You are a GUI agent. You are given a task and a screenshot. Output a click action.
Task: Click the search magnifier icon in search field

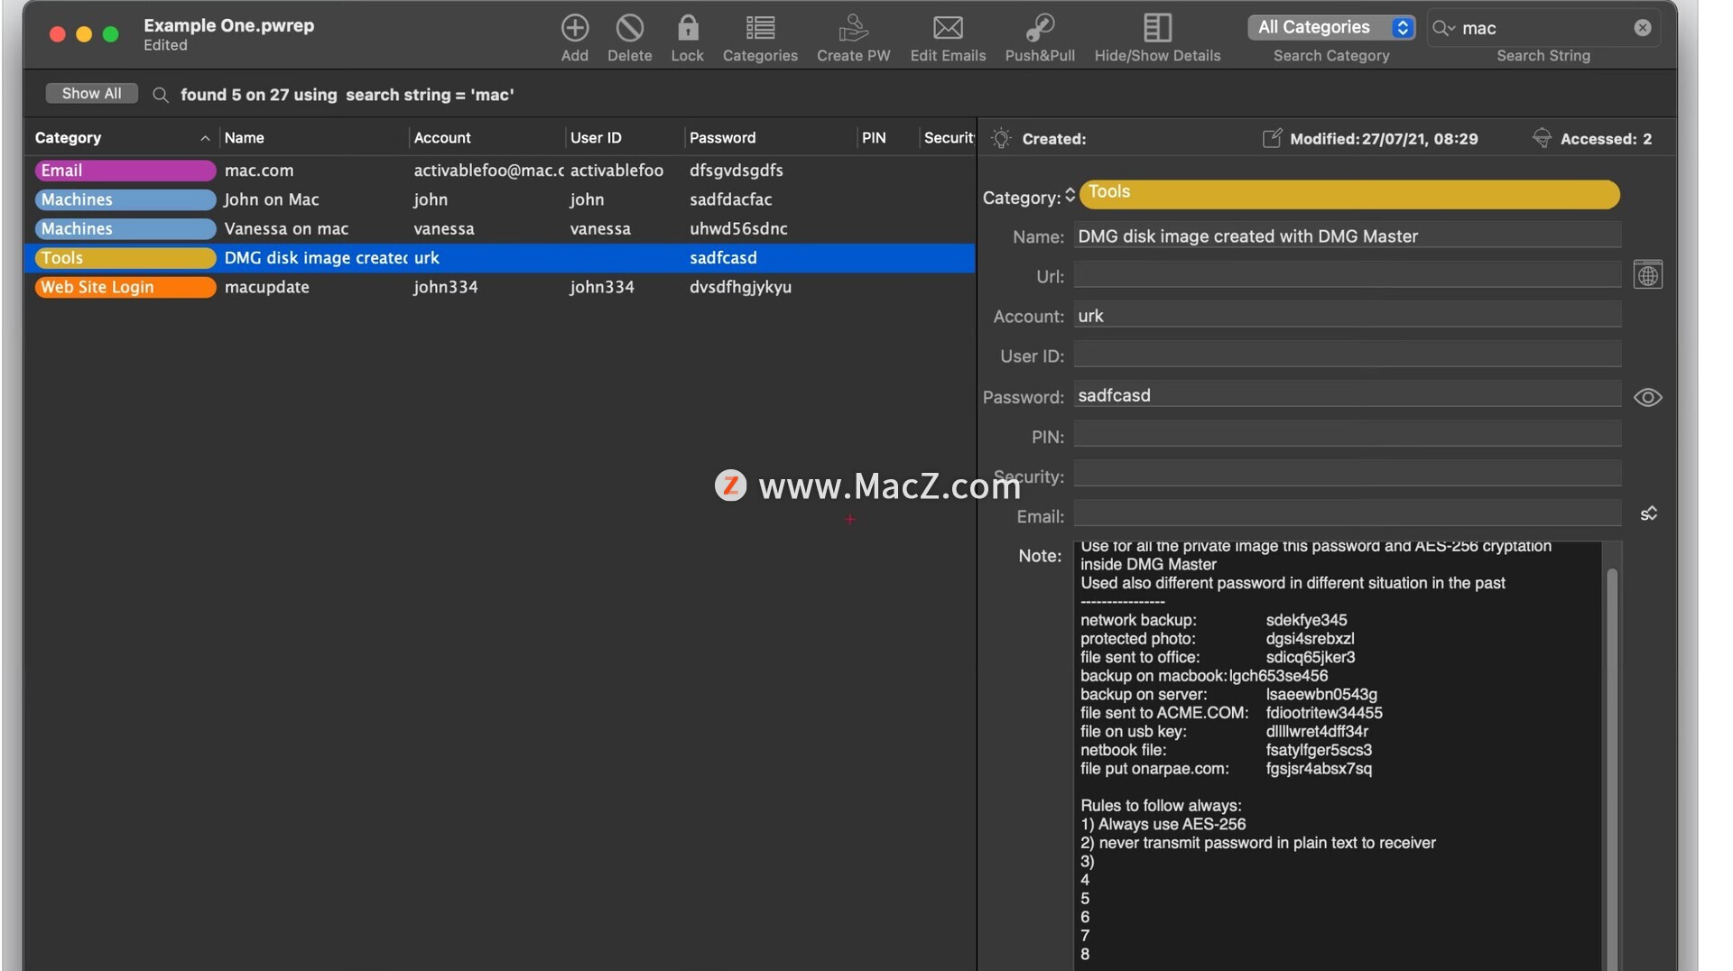(1443, 28)
